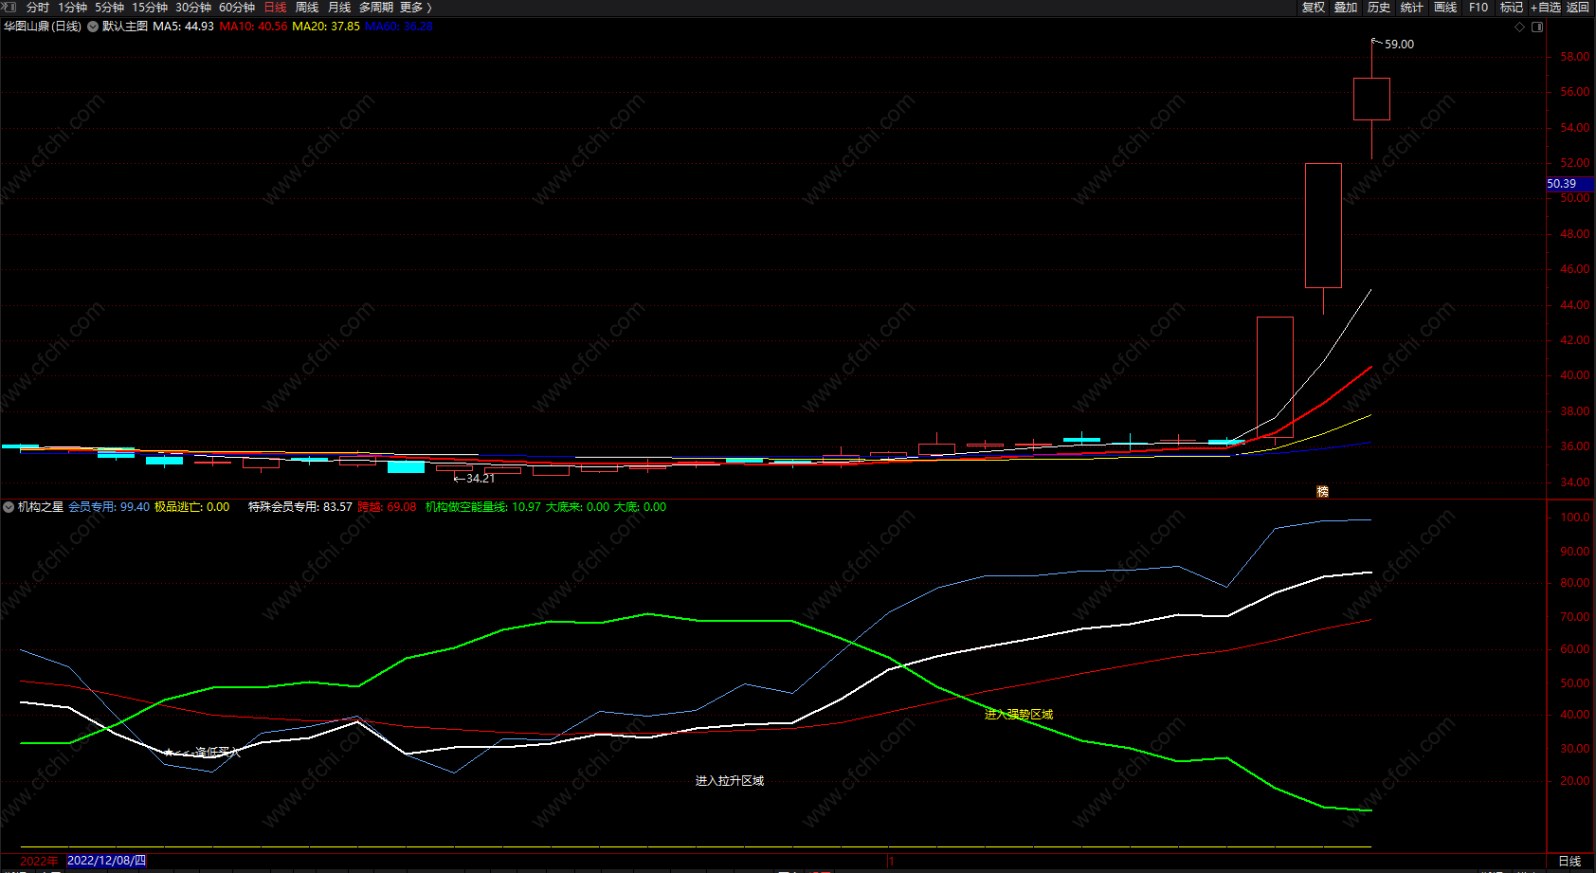This screenshot has width=1596, height=873.
Task: Click the 叠加 overlay button
Action: pos(1346,8)
